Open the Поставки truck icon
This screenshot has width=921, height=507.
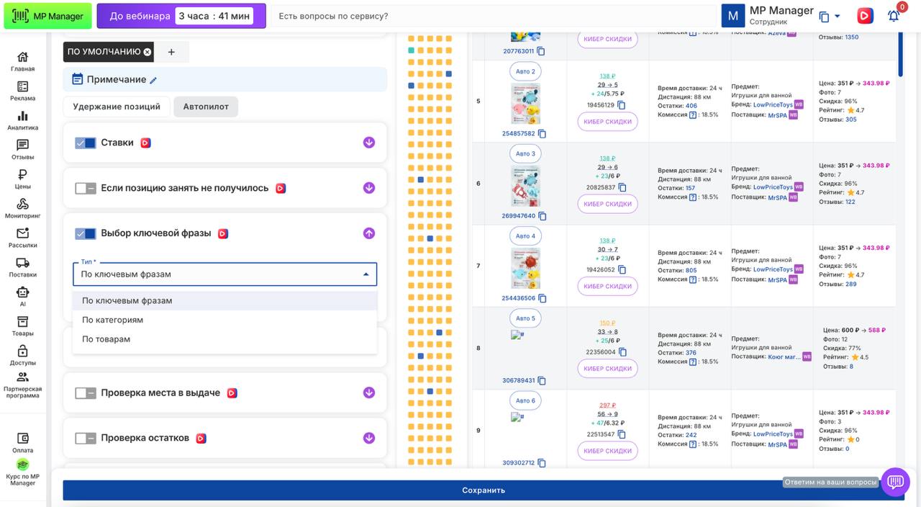point(22,267)
